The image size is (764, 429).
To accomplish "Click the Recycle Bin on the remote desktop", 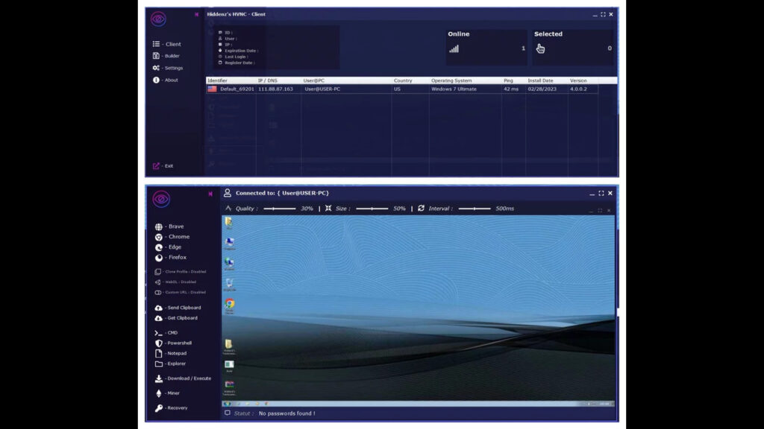I will [230, 283].
